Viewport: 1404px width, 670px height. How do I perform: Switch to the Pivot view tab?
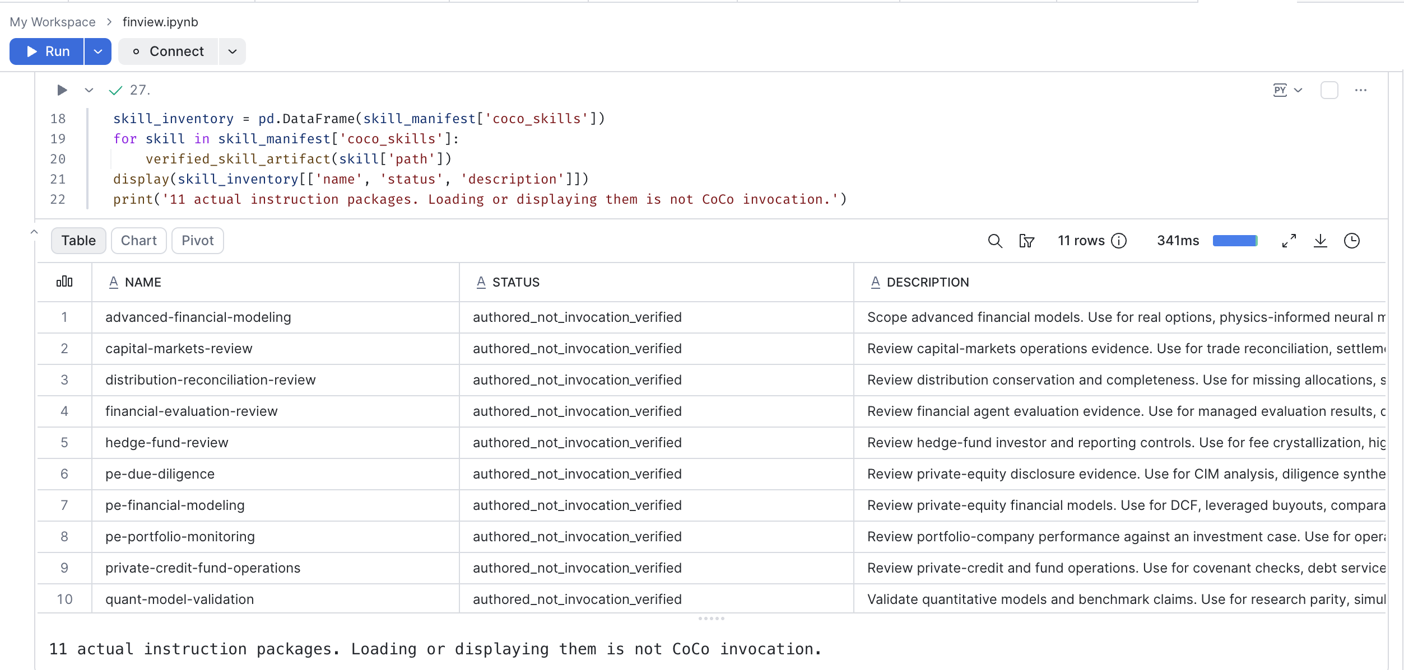(x=198, y=241)
